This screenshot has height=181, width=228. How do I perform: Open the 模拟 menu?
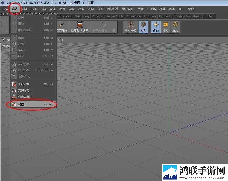click(x=81, y=9)
